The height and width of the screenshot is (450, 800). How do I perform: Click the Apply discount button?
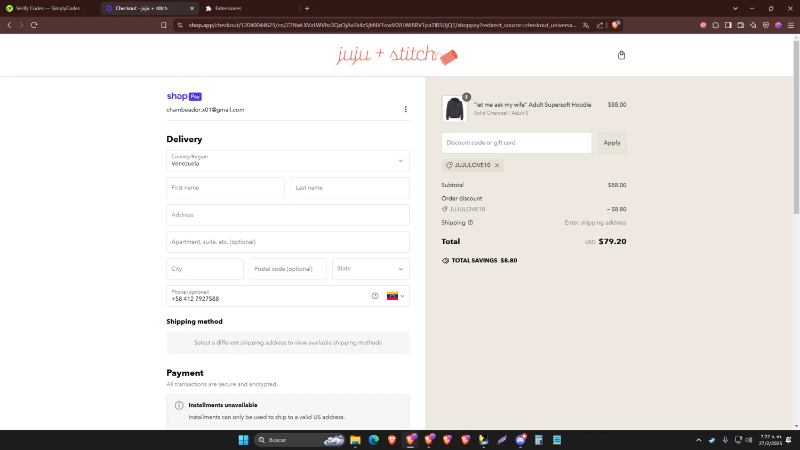coord(612,143)
